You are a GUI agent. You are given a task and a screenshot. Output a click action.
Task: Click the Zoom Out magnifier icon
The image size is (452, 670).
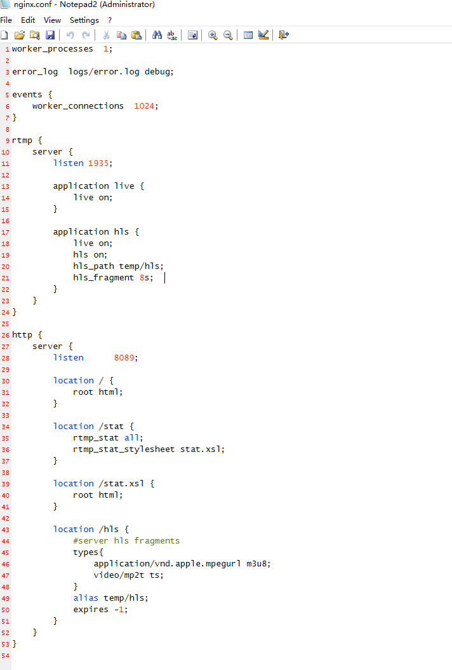point(228,35)
